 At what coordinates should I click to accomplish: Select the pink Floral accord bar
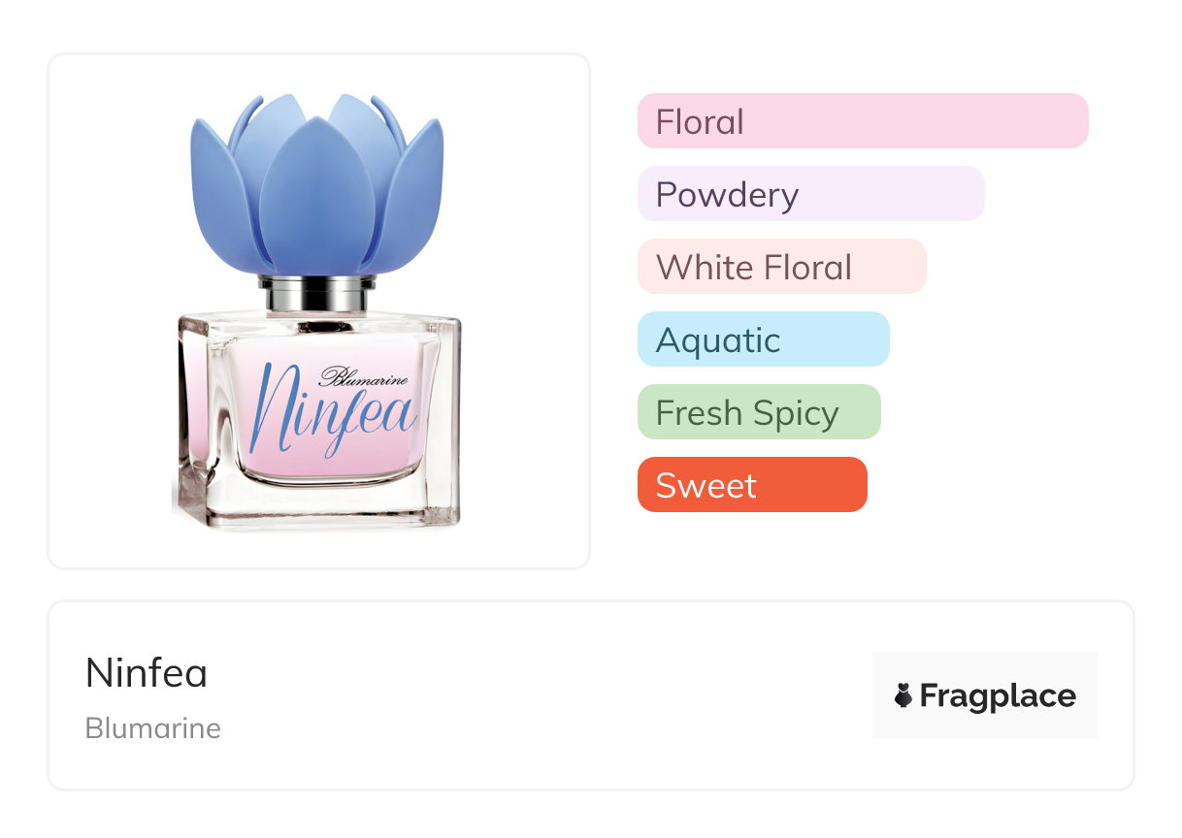(863, 121)
